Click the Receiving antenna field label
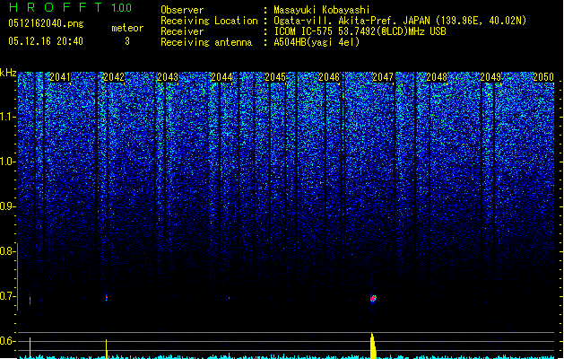The height and width of the screenshot is (359, 564). coord(206,42)
